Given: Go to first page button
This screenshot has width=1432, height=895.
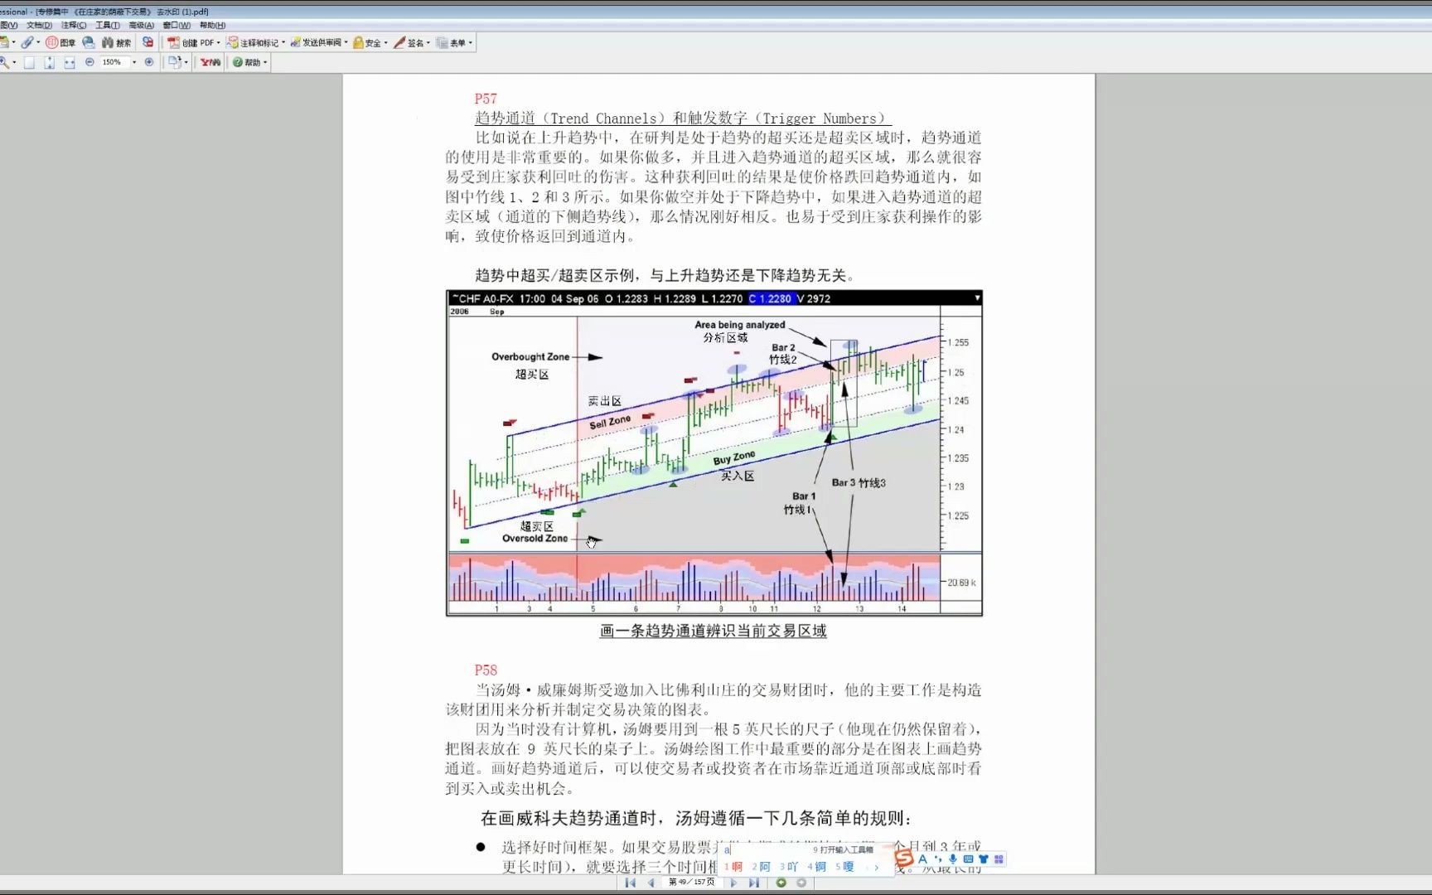Looking at the screenshot, I should coord(631,883).
